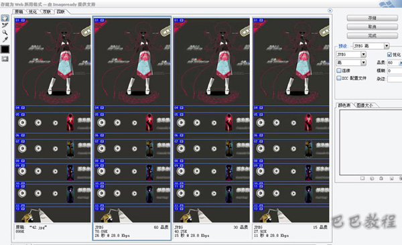Image resolution: width=402 pixels, height=245 pixels.
Task: Open the 高 quality level dropdown
Action: point(363,62)
